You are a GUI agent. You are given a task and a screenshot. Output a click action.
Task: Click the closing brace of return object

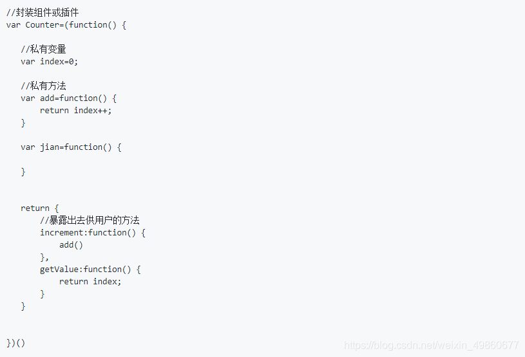tap(23, 306)
